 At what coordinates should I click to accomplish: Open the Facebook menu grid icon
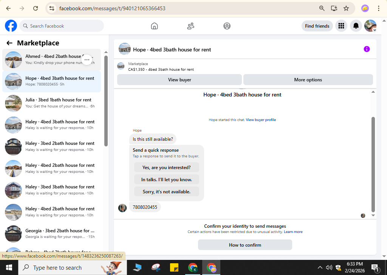(x=341, y=26)
